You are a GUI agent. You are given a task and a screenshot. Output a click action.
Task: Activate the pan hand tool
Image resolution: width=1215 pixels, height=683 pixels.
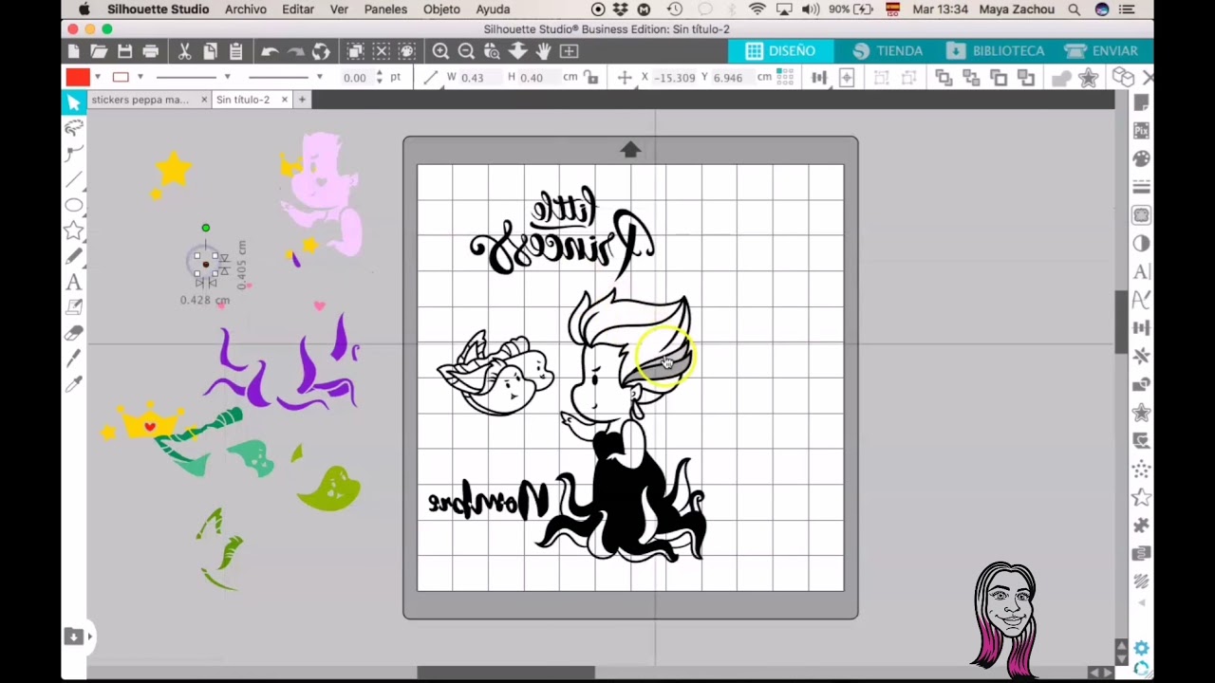click(x=544, y=51)
